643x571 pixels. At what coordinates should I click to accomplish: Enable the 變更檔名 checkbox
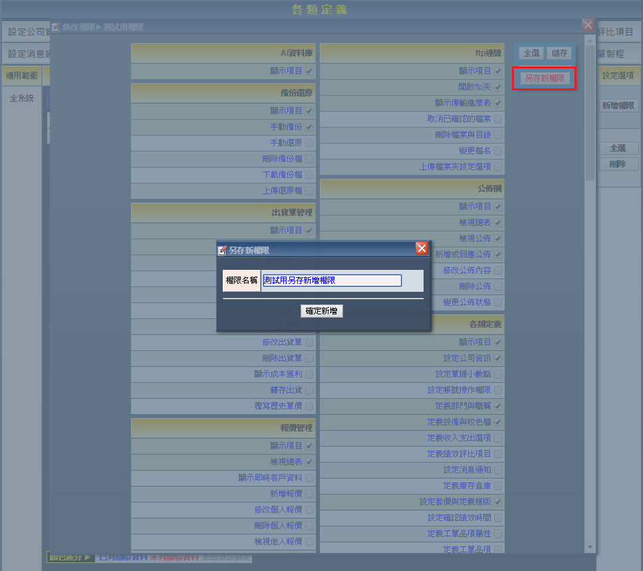[x=498, y=151]
